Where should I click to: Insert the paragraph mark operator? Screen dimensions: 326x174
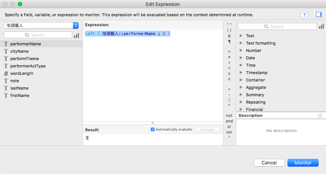[229, 41]
